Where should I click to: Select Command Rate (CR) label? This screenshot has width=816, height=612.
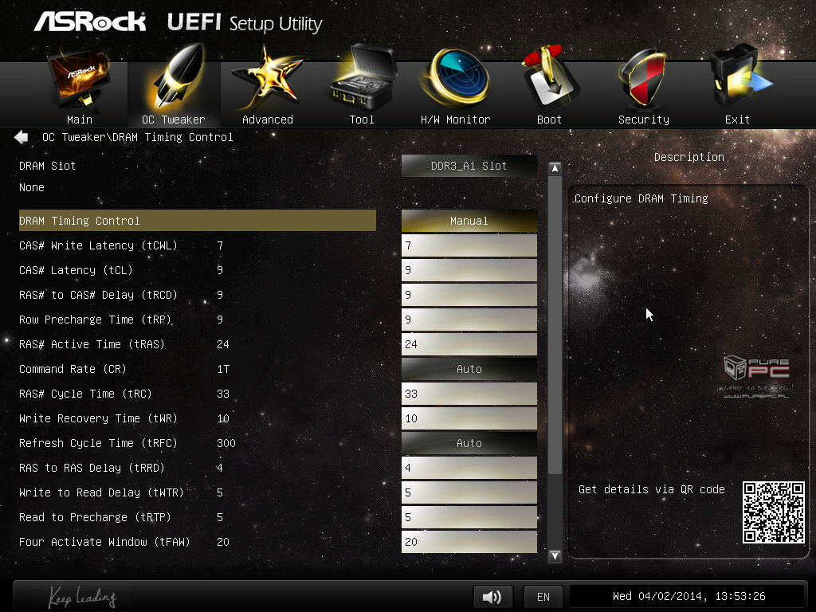(x=73, y=369)
